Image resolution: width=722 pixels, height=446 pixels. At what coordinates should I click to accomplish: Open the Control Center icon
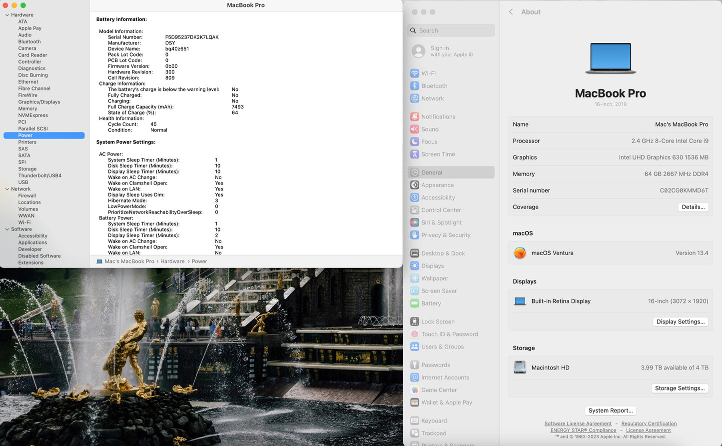[x=415, y=210]
